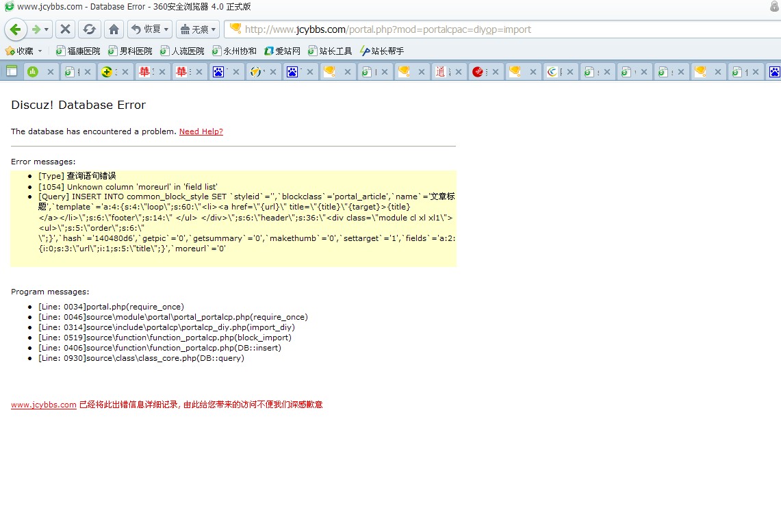Image resolution: width=781 pixels, height=519 pixels.
Task: Close the red 通 icon tab
Action: click(458, 72)
